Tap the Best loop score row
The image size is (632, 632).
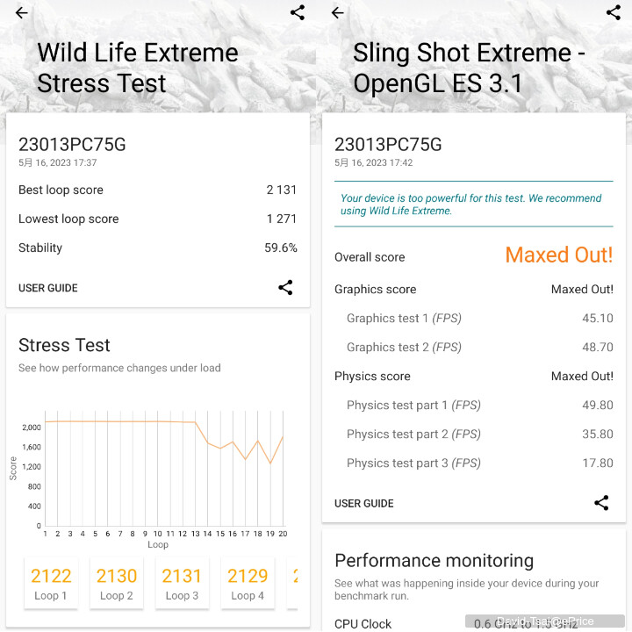click(x=158, y=190)
